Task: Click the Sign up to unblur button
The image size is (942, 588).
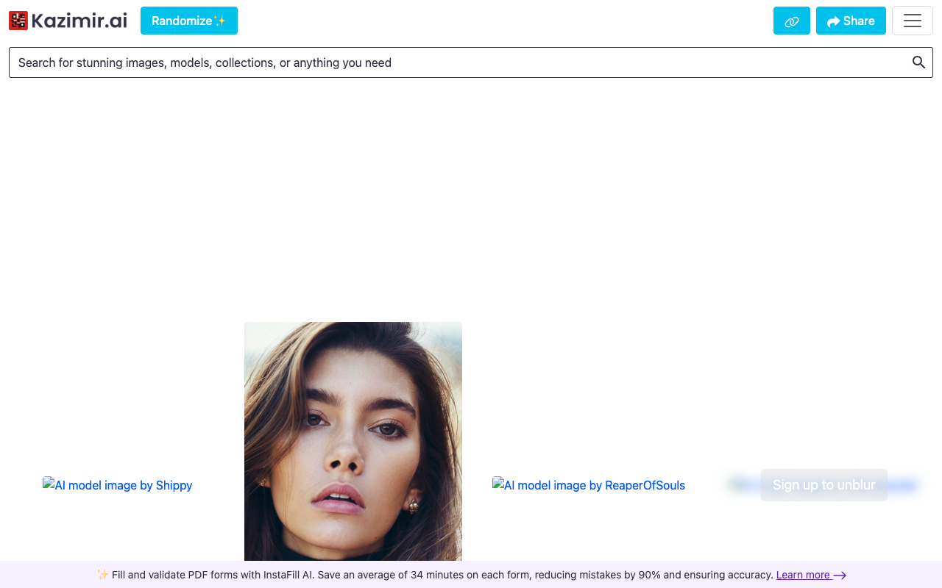Action: coord(824,485)
